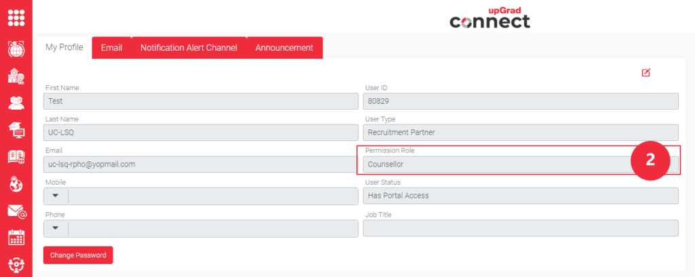Expand the Phone country code dropdown
Screen dimensions: 695x277
(56, 228)
